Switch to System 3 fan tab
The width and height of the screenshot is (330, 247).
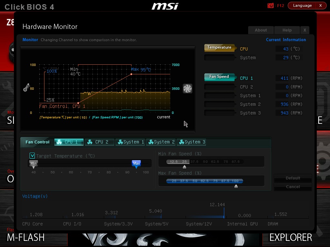point(191,142)
